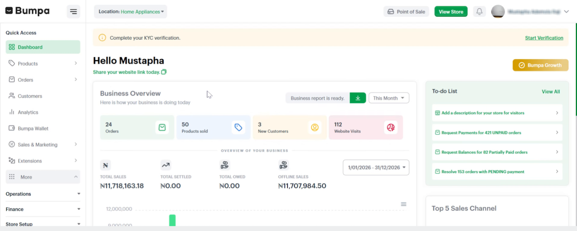This screenshot has width=577, height=231.
Task: Click the Offline Sales hand-coin icon
Action: pos(283,165)
